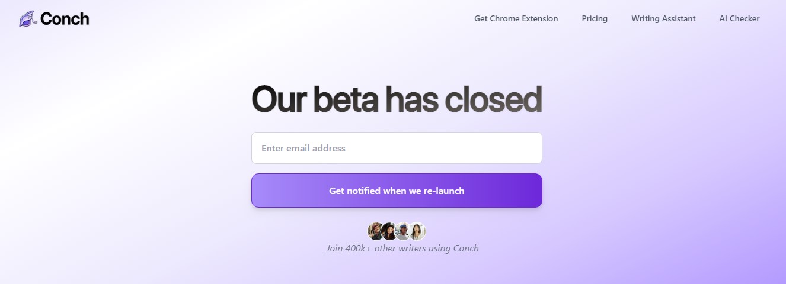
Task: Navigate to AI Checker
Action: click(739, 18)
